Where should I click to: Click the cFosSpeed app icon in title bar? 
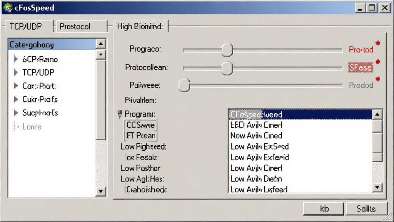(x=8, y=8)
